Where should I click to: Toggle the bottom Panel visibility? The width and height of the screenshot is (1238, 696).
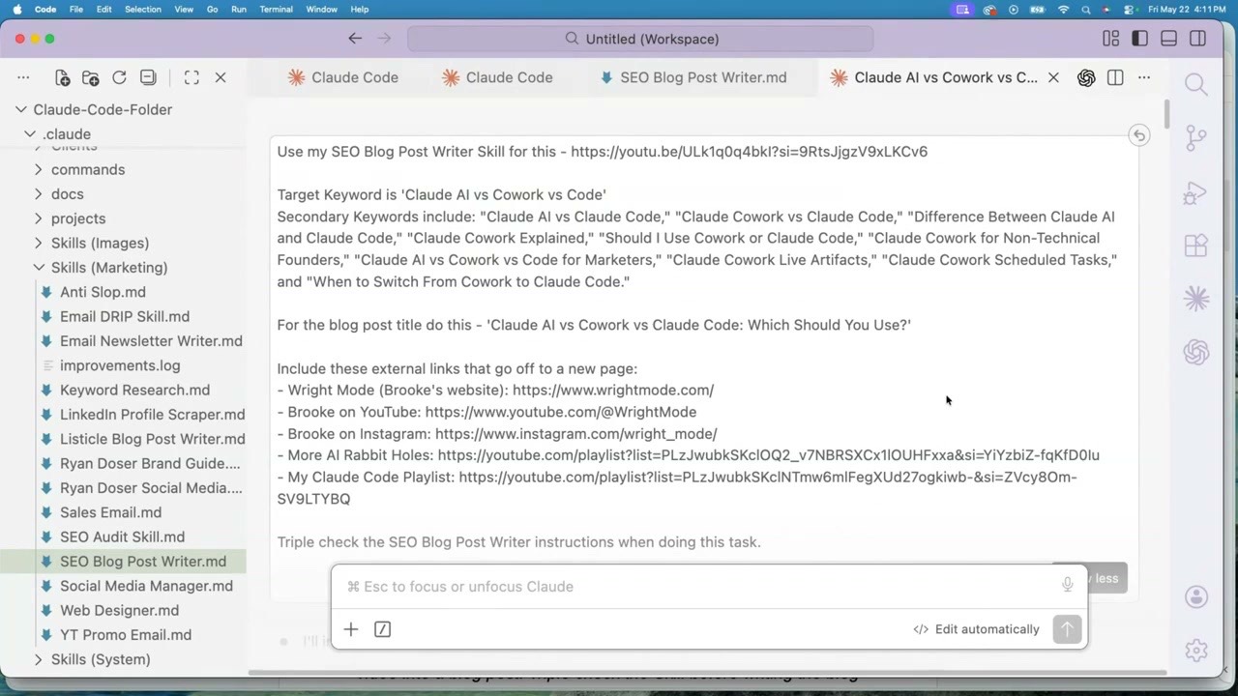[x=1168, y=39]
